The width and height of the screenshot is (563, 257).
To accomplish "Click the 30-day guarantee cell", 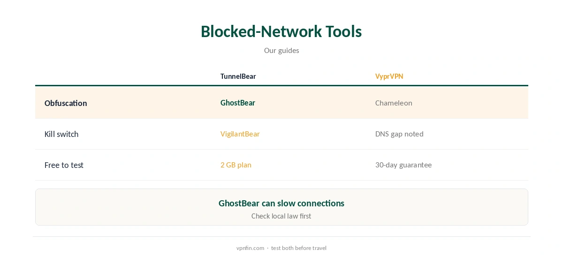I will pyautogui.click(x=403, y=165).
